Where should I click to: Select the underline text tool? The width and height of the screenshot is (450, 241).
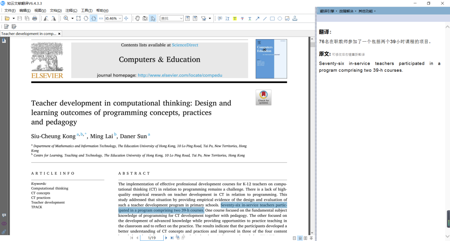250,18
